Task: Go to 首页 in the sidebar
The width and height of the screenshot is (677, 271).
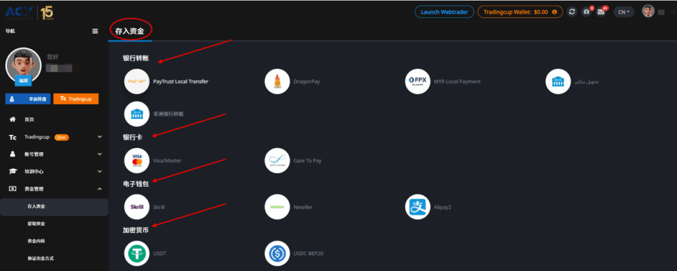Action: click(x=29, y=120)
